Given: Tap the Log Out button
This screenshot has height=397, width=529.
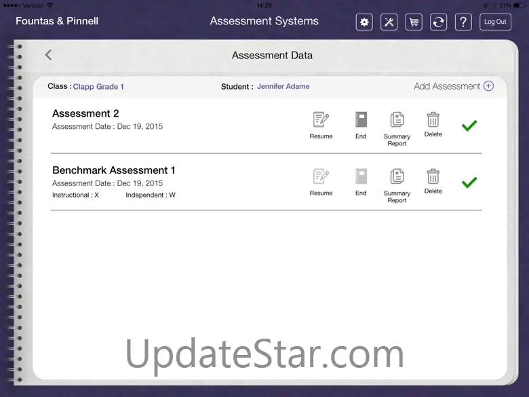Looking at the screenshot, I should [495, 22].
